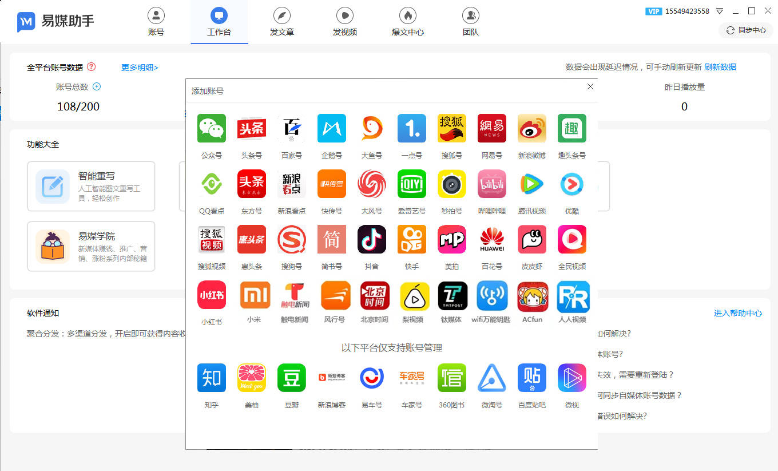Pick the 美拍 platform icon
The image size is (778, 471).
point(452,239)
